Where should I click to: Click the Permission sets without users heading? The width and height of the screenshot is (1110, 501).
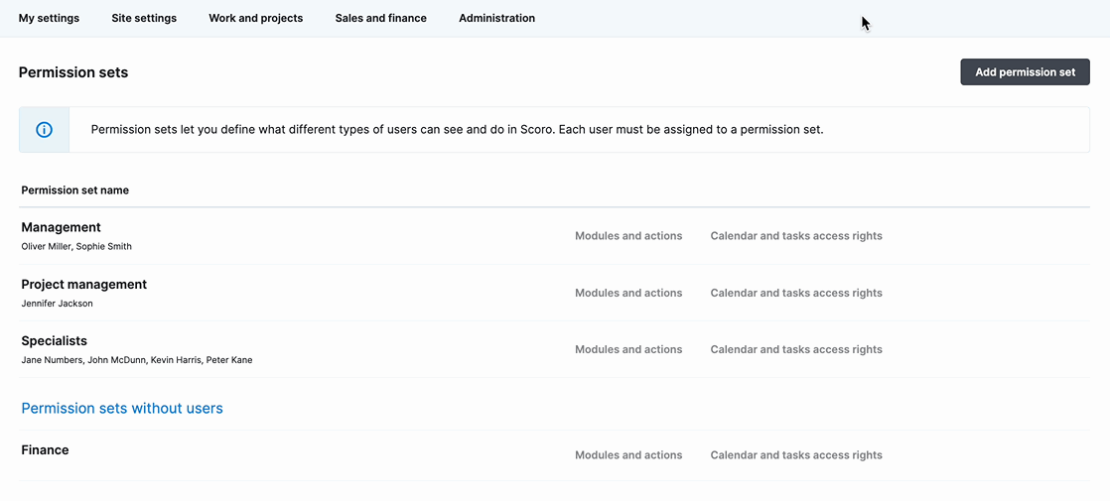(x=122, y=409)
